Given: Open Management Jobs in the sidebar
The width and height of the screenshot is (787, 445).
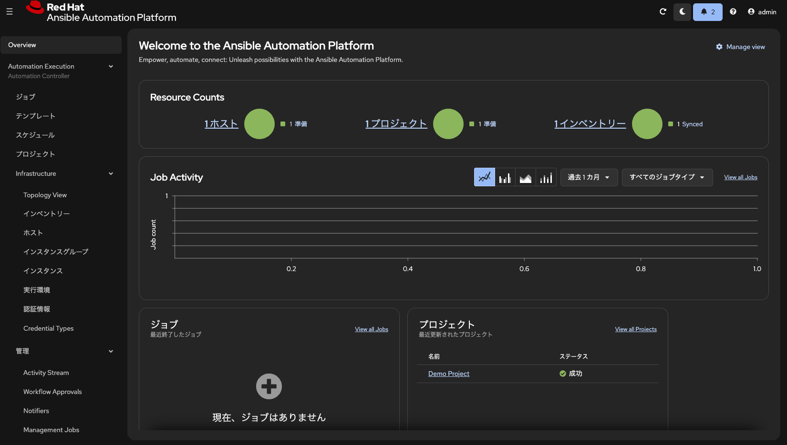Looking at the screenshot, I should 52,430.
